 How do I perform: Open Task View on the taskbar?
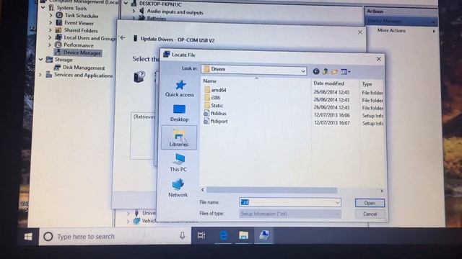click(x=201, y=235)
